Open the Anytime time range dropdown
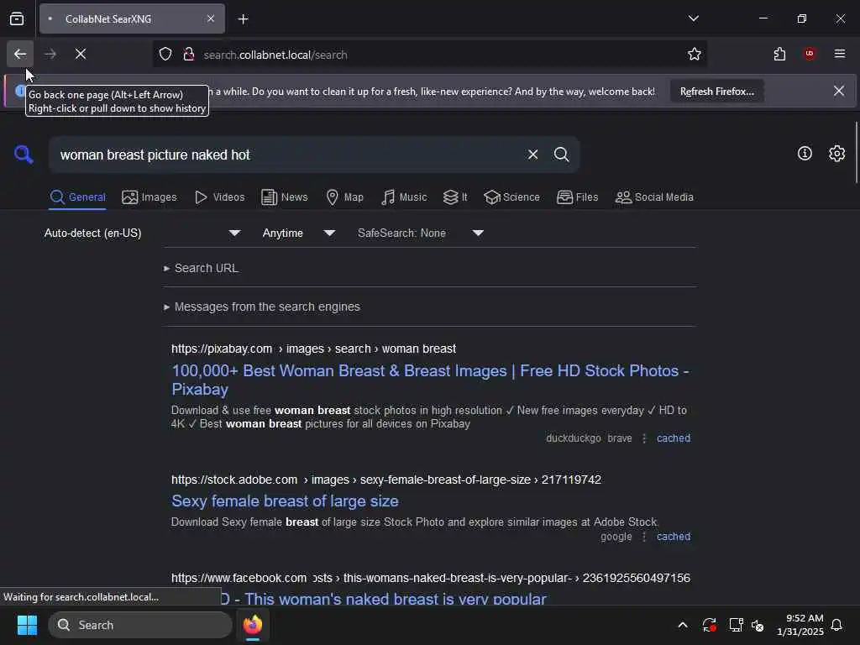The height and width of the screenshot is (645, 860). 299,233
